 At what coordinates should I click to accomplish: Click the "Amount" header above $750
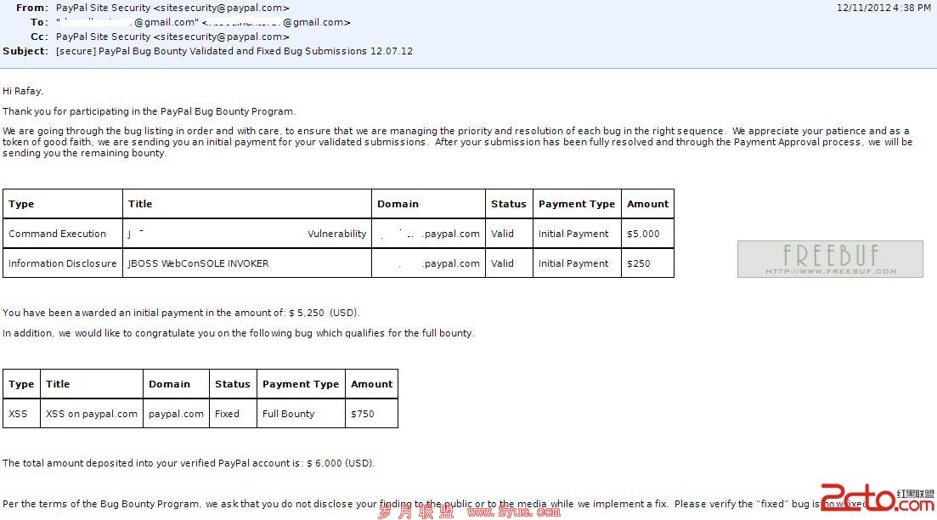(x=372, y=384)
